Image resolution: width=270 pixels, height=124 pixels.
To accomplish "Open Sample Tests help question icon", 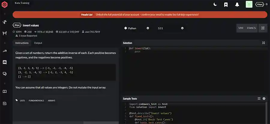I will pyautogui.click(x=264, y=98).
